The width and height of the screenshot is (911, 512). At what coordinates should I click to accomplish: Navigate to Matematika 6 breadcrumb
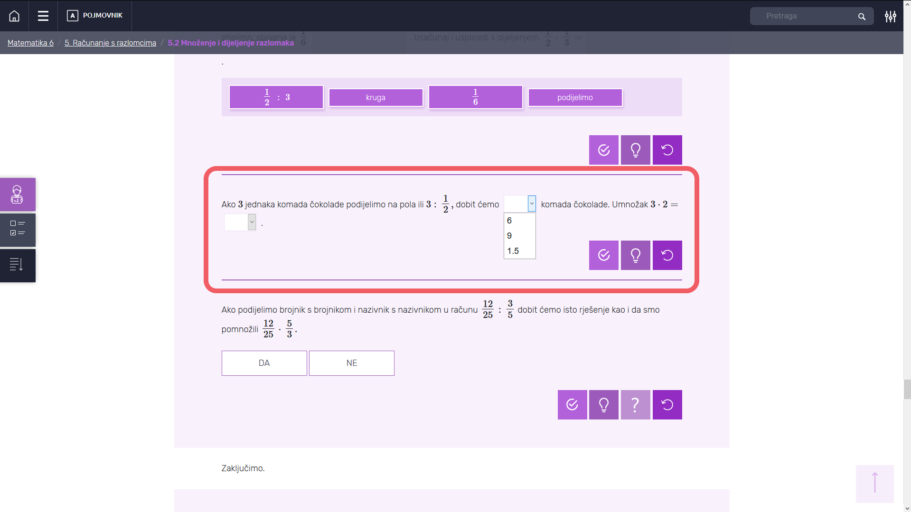[x=30, y=43]
